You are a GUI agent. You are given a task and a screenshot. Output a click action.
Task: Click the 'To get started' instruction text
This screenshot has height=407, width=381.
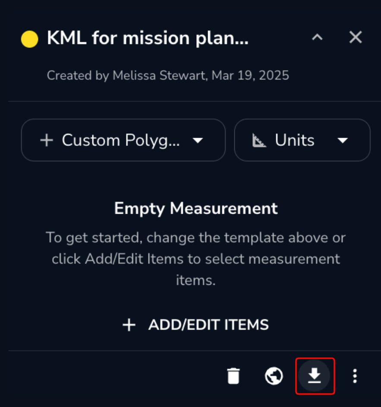(196, 259)
